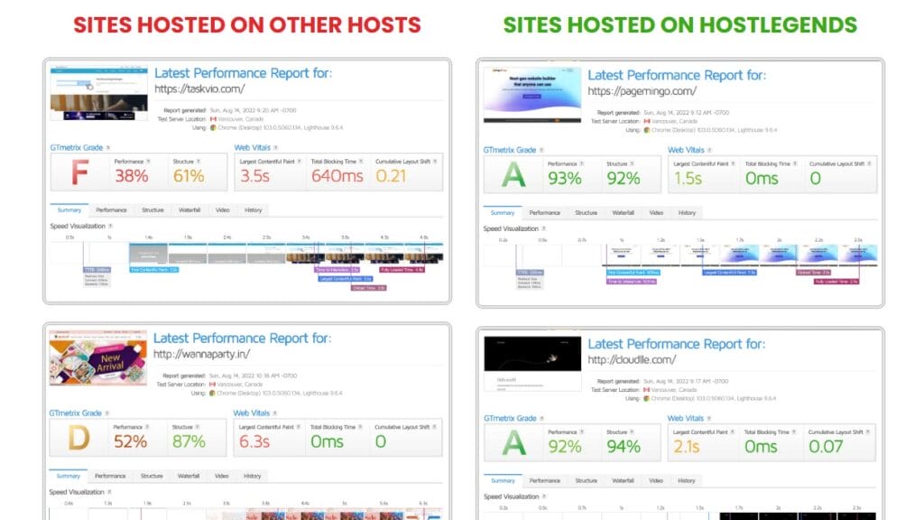This screenshot has width=924, height=520.
Task: Click the 93% Performance score for pagemingo.com
Action: 565,178
